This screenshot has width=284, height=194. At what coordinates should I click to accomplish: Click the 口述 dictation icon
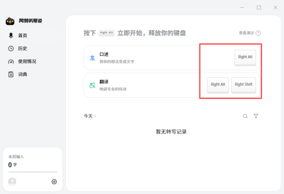92,58
